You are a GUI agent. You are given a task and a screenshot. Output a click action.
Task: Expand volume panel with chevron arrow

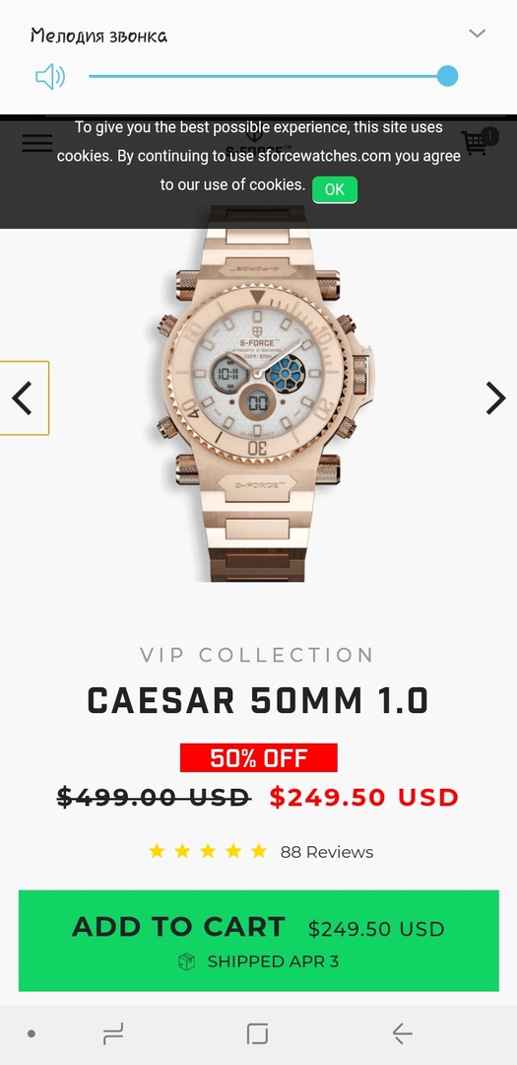477,34
